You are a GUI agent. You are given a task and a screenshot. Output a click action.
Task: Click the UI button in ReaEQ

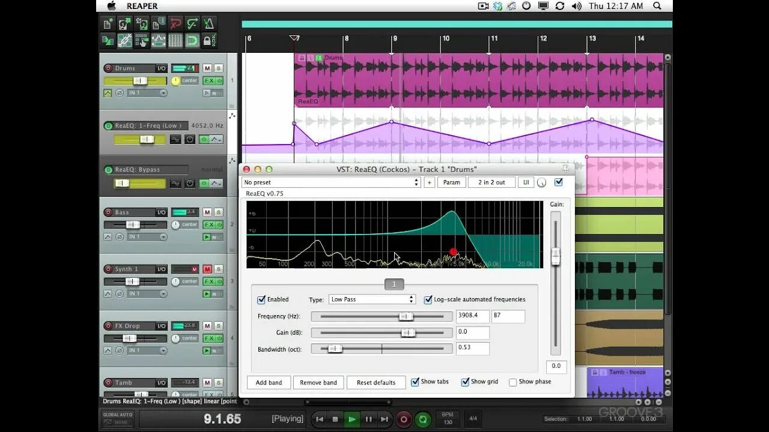tap(526, 182)
